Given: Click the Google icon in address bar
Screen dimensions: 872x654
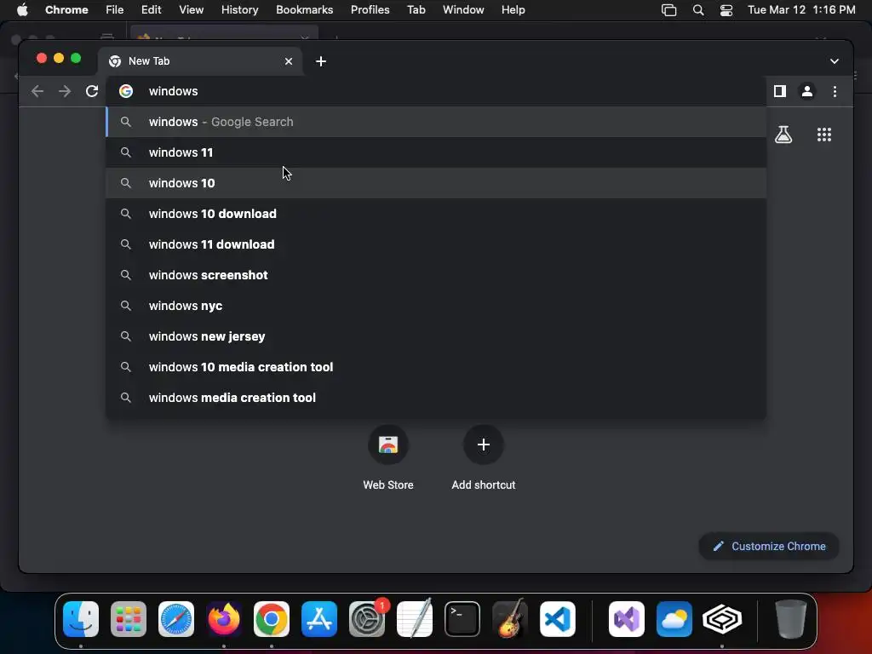Looking at the screenshot, I should pyautogui.click(x=126, y=91).
